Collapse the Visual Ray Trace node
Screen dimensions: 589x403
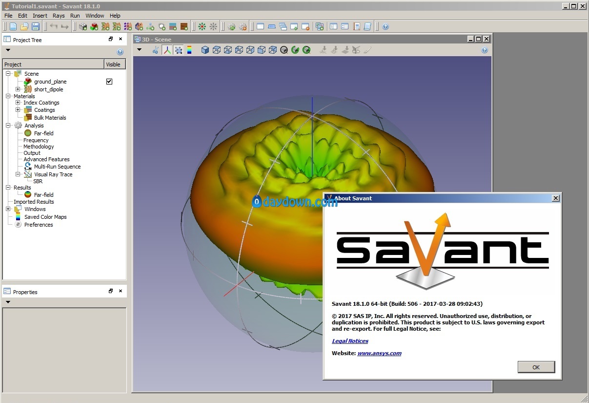point(18,174)
